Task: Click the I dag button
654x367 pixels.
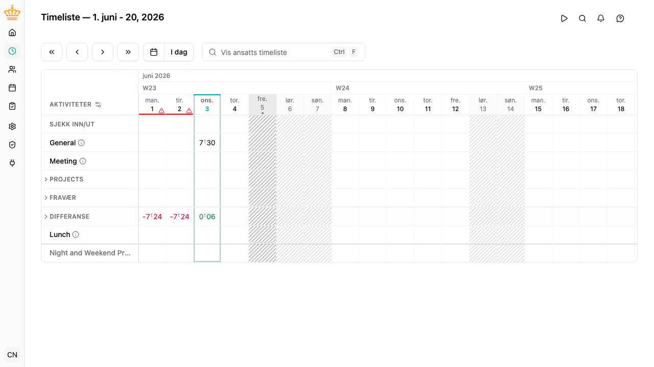Action: (179, 52)
